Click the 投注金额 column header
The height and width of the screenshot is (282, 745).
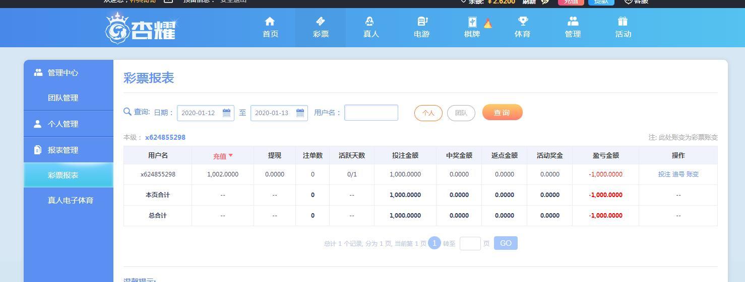(x=405, y=155)
